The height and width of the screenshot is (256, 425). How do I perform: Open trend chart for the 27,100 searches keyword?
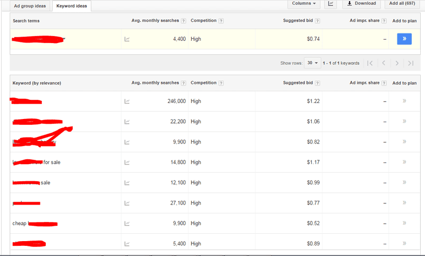(127, 203)
